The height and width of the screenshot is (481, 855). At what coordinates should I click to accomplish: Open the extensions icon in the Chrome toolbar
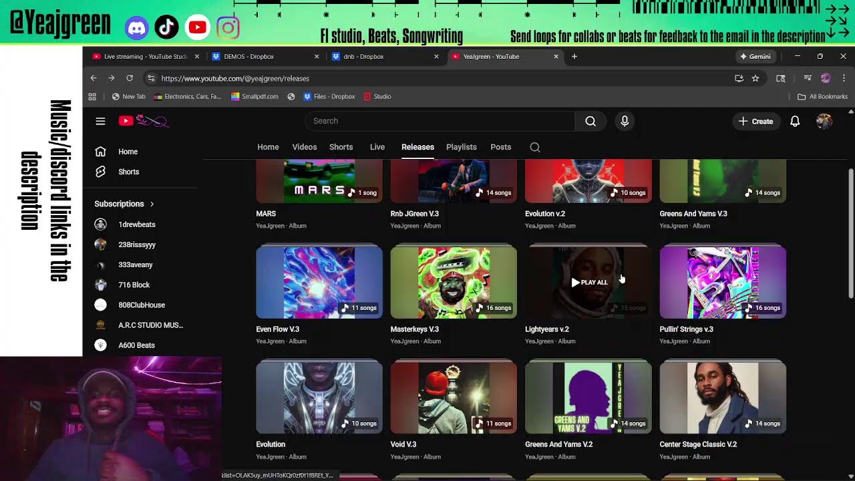coord(780,78)
